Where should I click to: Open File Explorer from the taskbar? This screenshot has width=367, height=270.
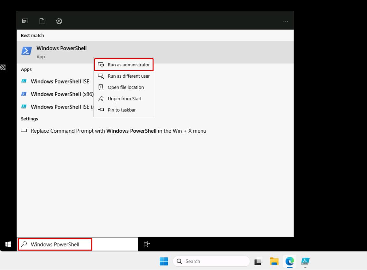coord(274,261)
